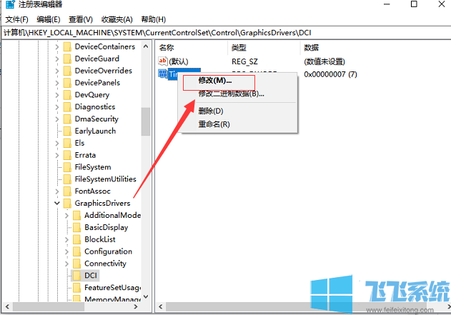Screen dimensions: 451x315
Task: Click the BlockList folder icon
Action: coord(76,239)
